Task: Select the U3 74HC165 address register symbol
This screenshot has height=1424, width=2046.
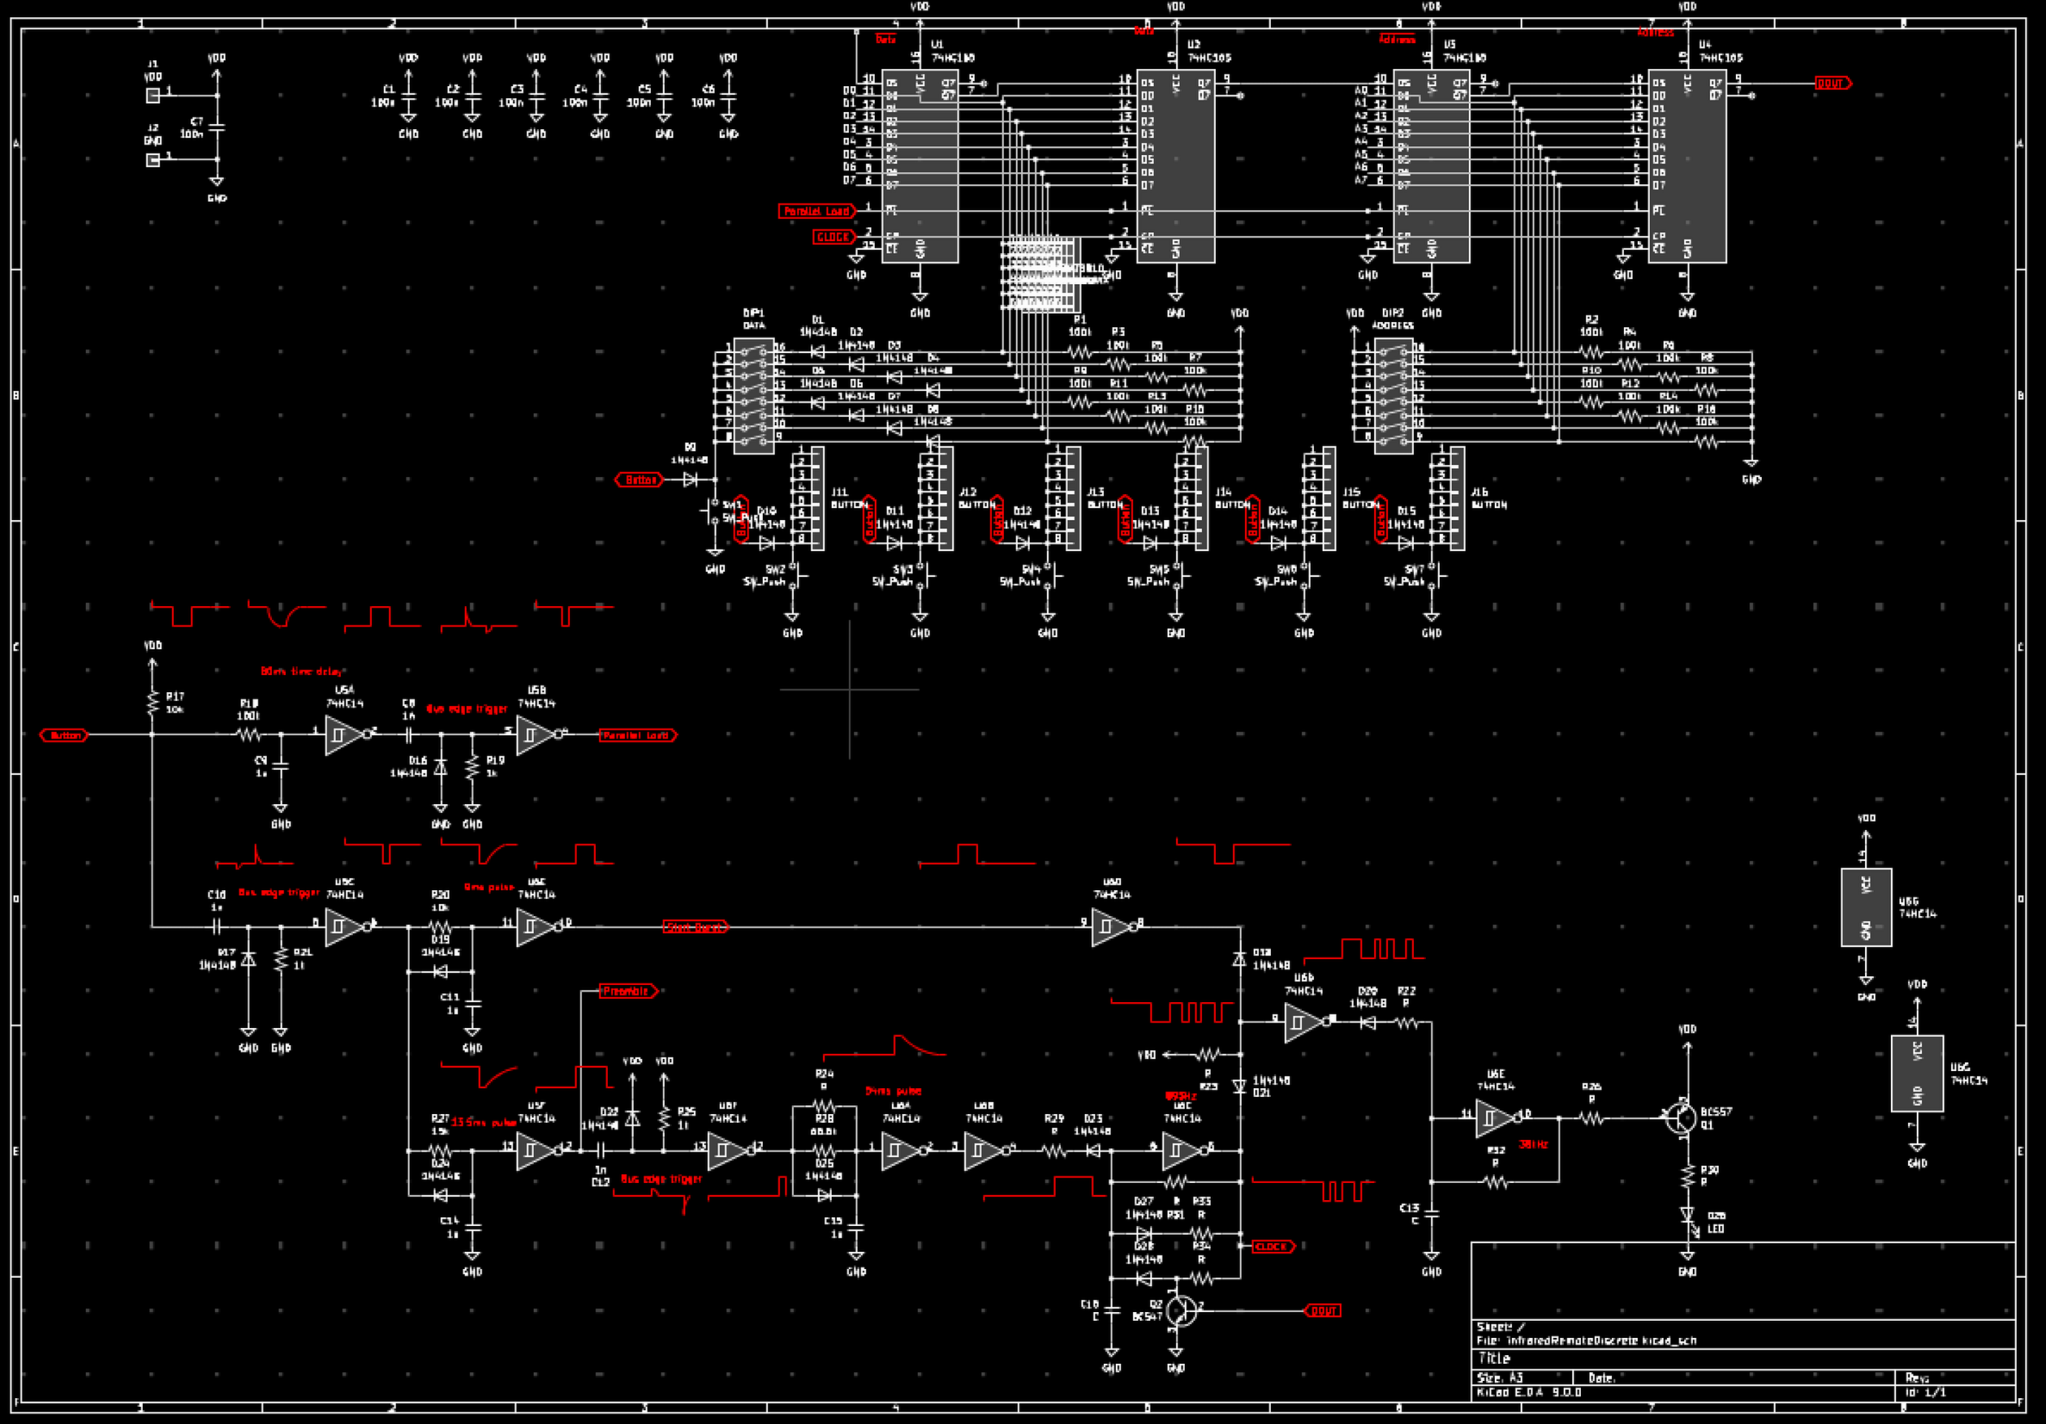Action: (x=1431, y=166)
